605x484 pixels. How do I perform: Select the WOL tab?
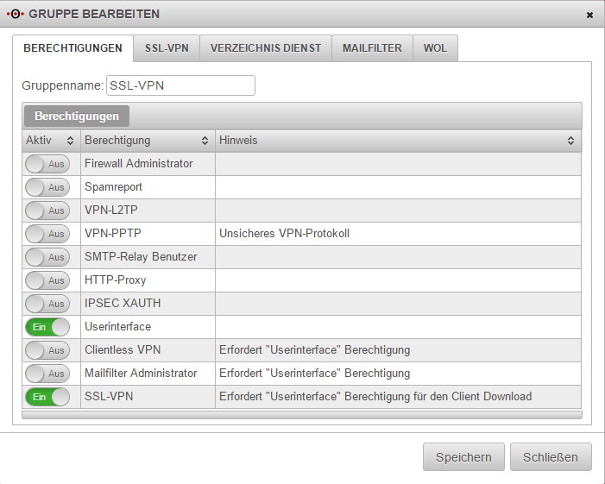(435, 48)
